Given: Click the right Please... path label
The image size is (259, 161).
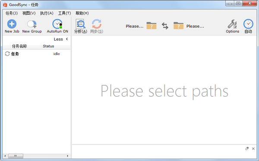Looking at the screenshot, I should (195, 26).
